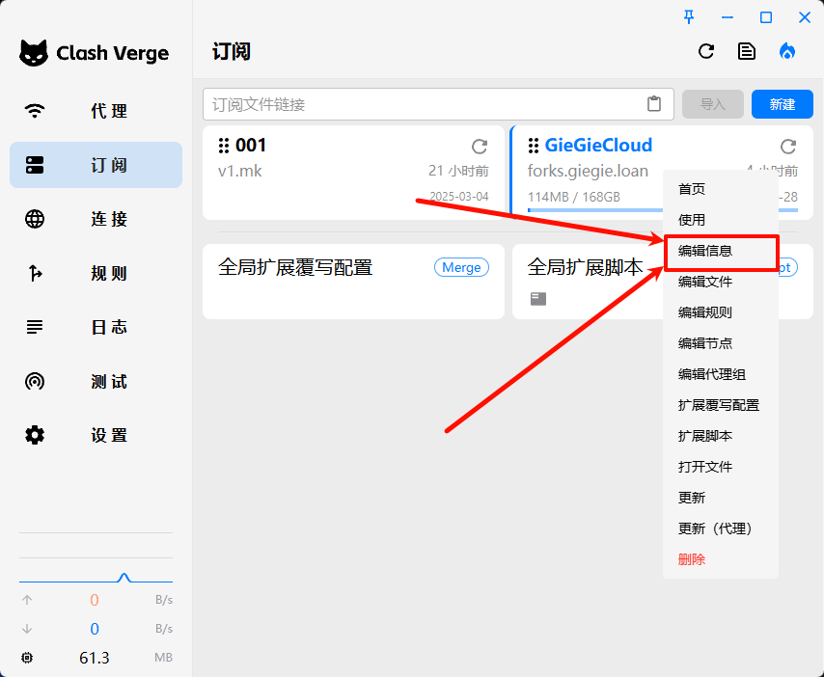Select the GieGieCloud subscription name
Image resolution: width=824 pixels, height=677 pixels.
[598, 145]
